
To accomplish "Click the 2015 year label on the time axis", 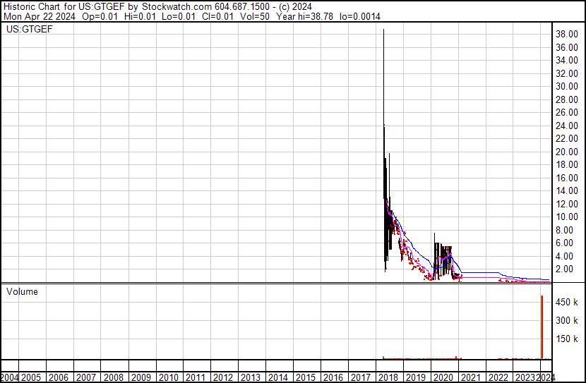I will point(305,377).
